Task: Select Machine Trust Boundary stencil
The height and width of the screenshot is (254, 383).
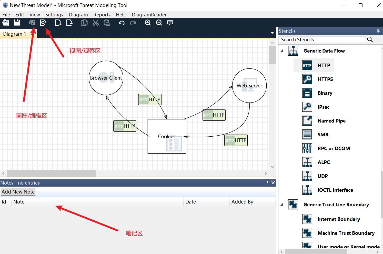Action: (338, 233)
